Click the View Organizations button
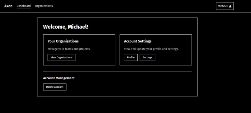 pos(61,57)
